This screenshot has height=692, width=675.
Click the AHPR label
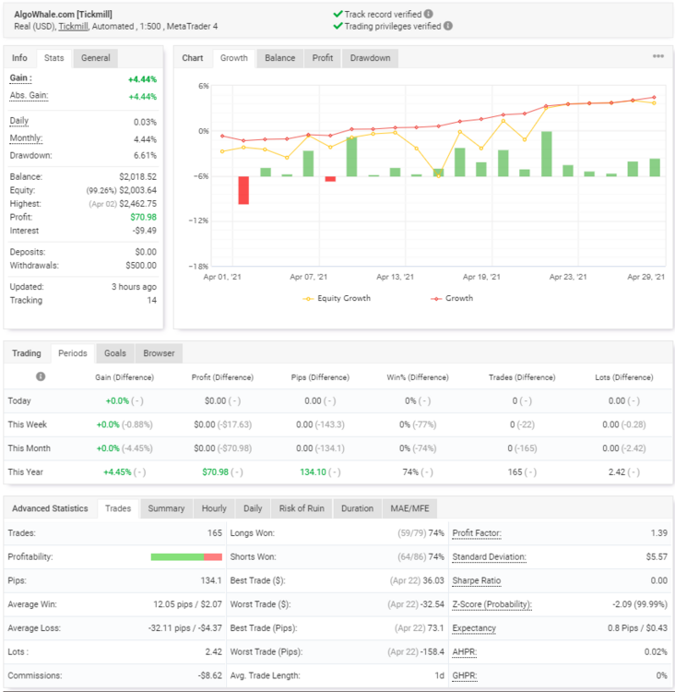tap(465, 652)
